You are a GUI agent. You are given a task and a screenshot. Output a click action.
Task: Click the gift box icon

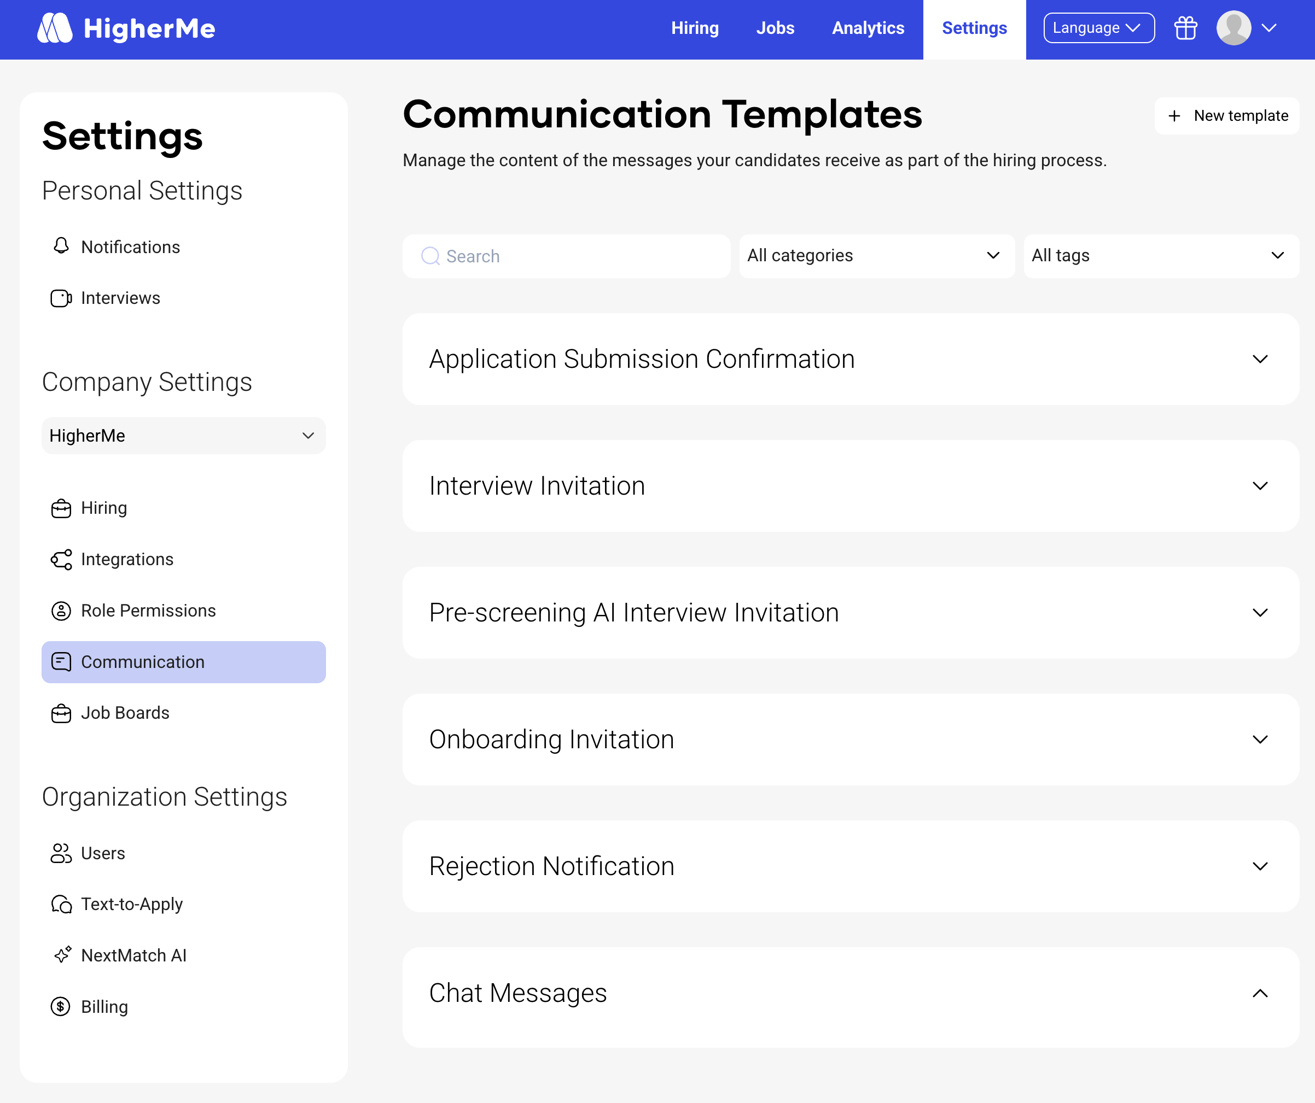(1185, 28)
